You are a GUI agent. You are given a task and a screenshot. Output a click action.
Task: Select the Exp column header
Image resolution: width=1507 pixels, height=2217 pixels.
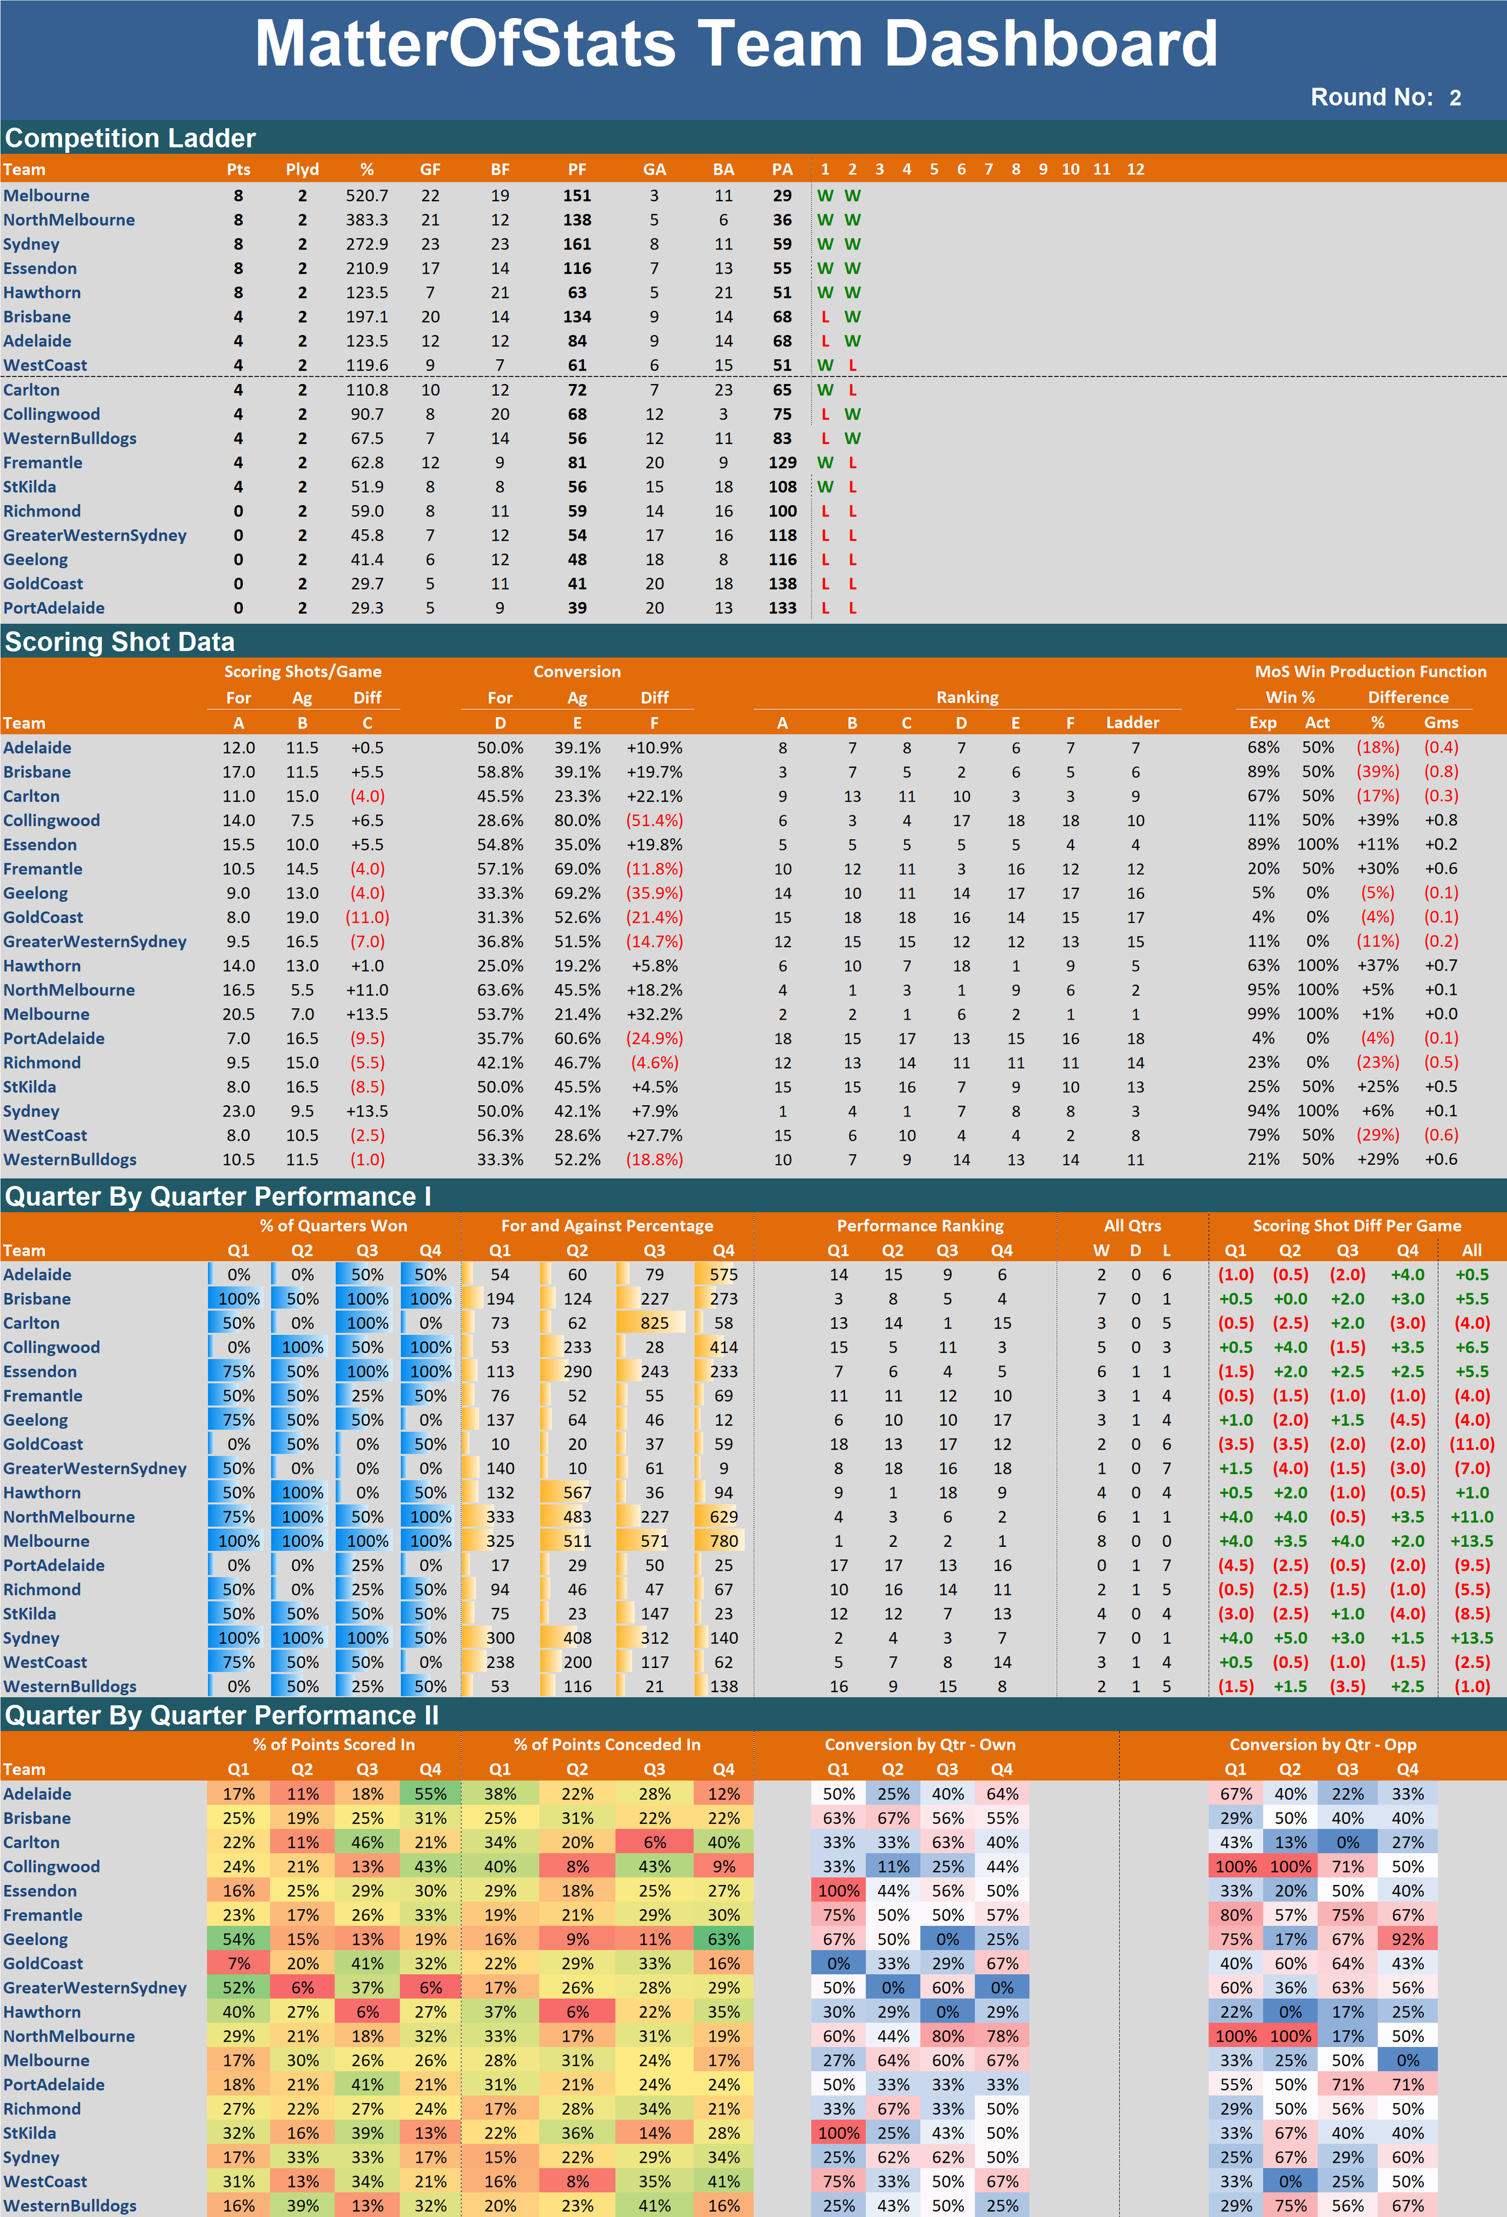point(1263,723)
